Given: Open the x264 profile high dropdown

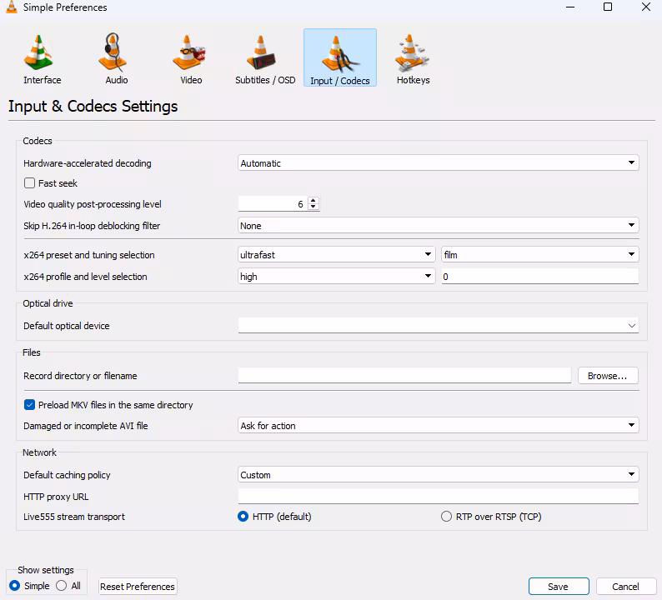Looking at the screenshot, I should tap(337, 277).
